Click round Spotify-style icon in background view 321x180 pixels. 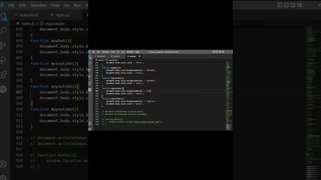4,89
